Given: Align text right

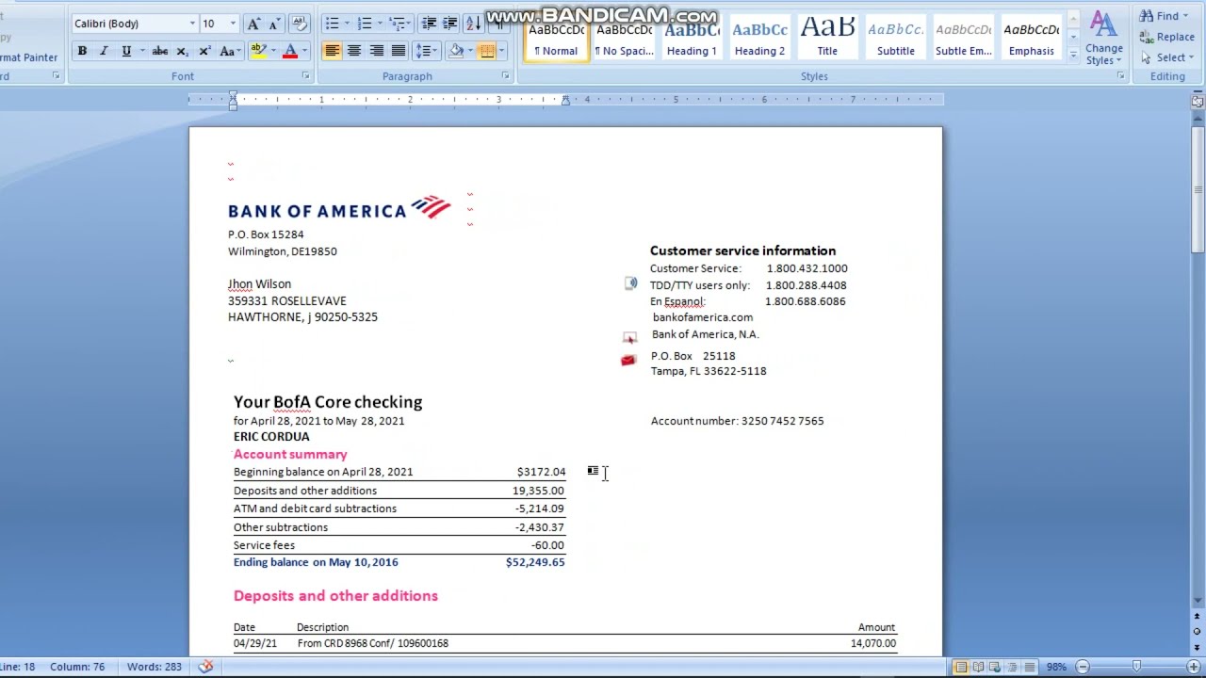Looking at the screenshot, I should (x=376, y=51).
